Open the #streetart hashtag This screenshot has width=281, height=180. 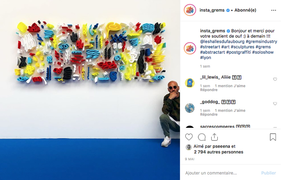[210, 47]
